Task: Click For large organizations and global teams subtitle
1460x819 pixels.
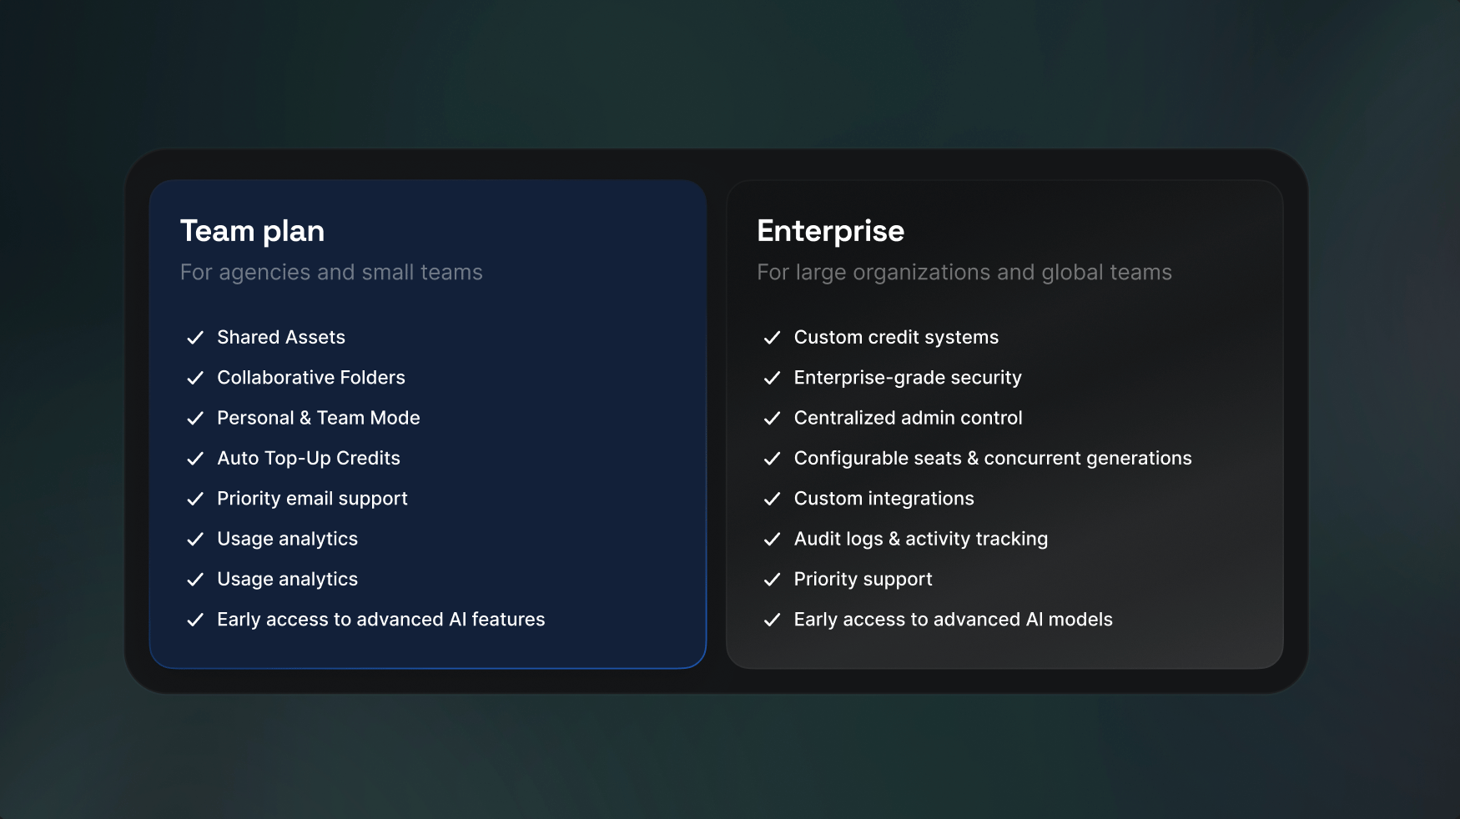Action: 964,273
